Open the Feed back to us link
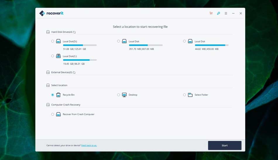This screenshot has width=278, height=160. pyautogui.click(x=89, y=145)
